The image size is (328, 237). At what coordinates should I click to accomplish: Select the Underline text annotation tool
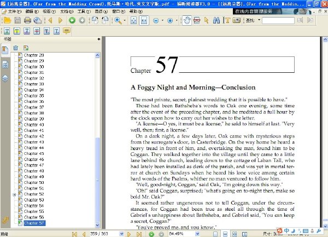pos(7,31)
